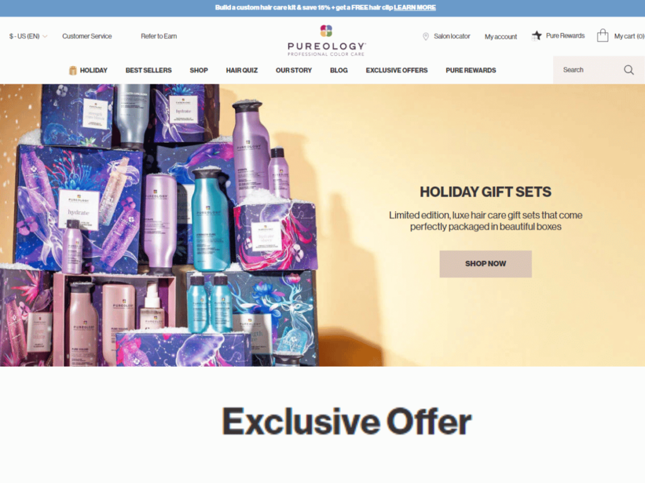Viewport: 645px width, 483px height.
Task: Open the Refer to Earn link
Action: (159, 36)
